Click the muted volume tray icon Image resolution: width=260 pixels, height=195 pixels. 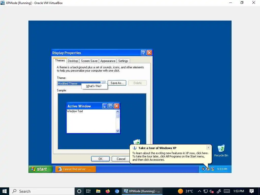click(212, 191)
